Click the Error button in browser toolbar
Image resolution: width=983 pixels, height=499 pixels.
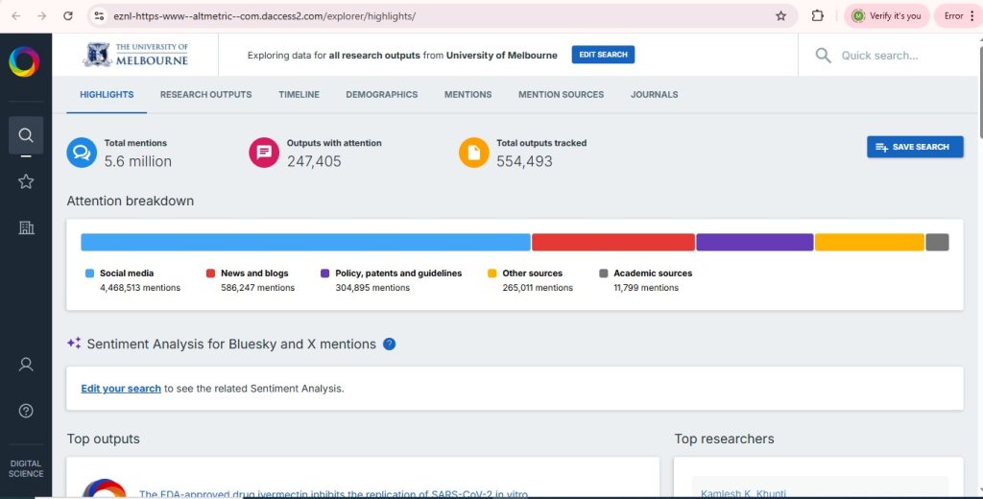pyautogui.click(x=958, y=15)
